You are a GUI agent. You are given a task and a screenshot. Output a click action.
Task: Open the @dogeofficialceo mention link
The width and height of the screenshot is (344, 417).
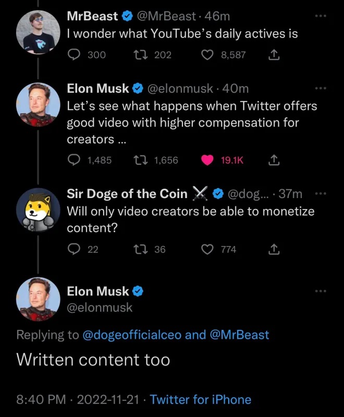click(132, 335)
